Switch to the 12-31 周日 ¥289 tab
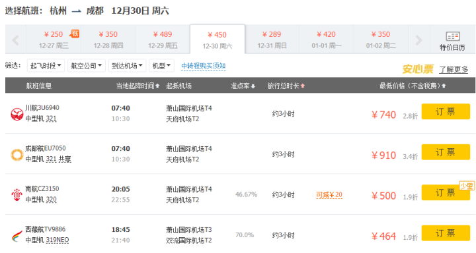Image resolution: width=476 pixels, height=253 pixels. click(272, 40)
